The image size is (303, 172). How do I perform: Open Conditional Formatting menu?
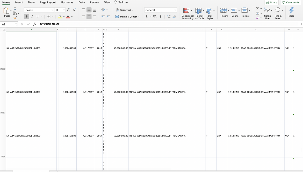[x=187, y=13]
